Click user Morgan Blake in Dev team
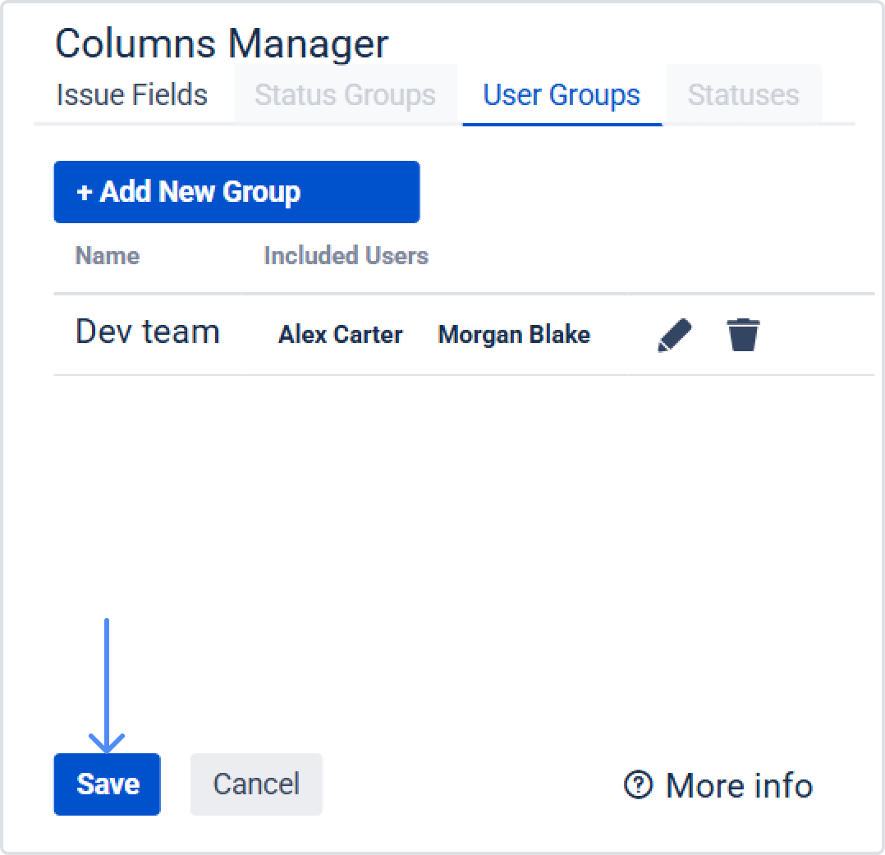Screen dimensions: 885x855 pyautogui.click(x=514, y=335)
